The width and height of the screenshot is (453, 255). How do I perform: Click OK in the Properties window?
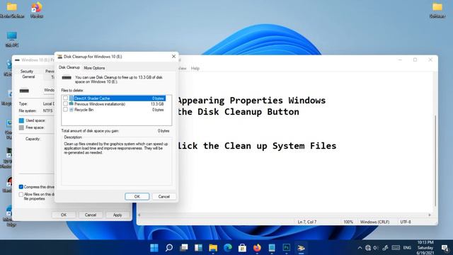click(64, 215)
